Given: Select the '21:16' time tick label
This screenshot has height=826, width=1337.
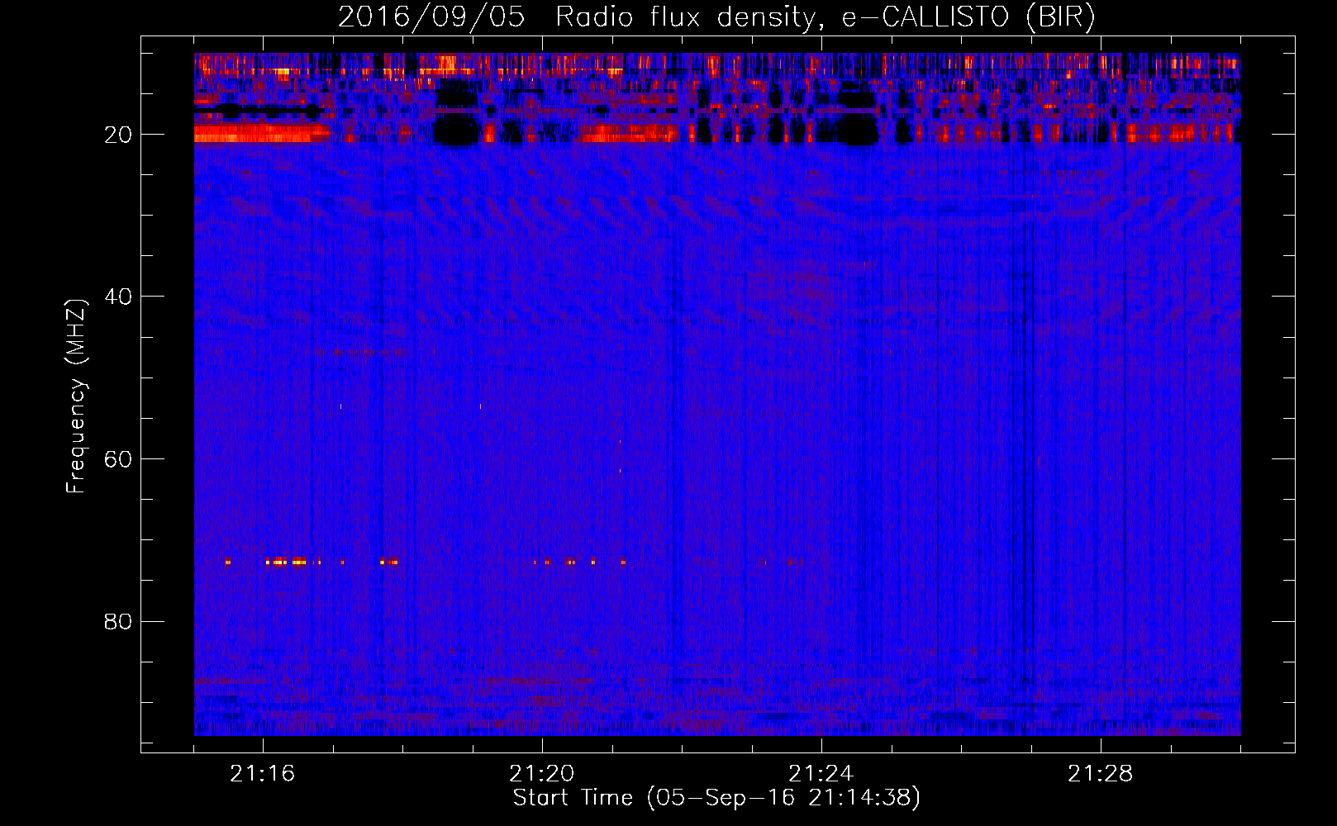Looking at the screenshot, I should coord(263,774).
